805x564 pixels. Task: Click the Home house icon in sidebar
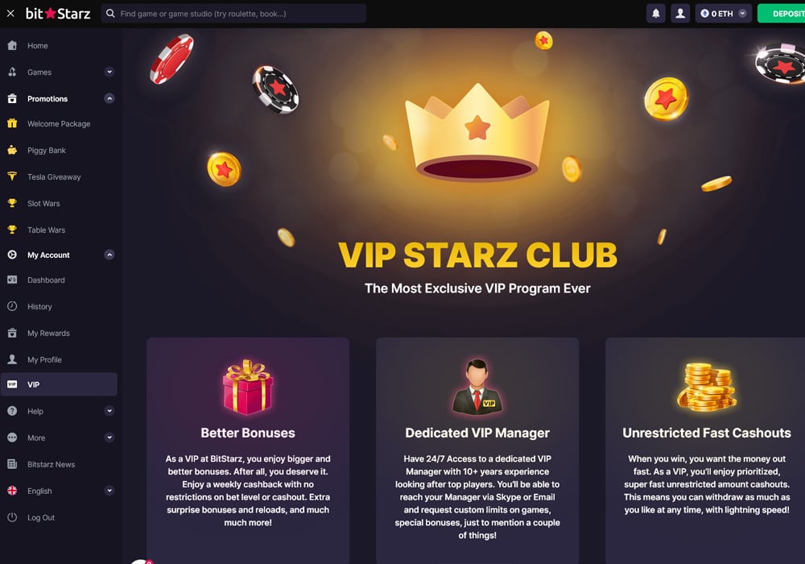(x=12, y=45)
